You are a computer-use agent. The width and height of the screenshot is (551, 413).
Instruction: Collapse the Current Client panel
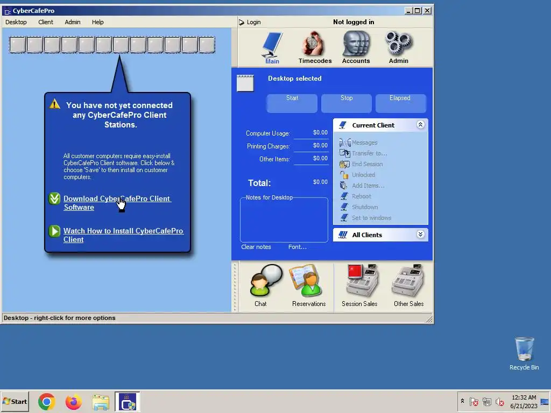pyautogui.click(x=420, y=125)
